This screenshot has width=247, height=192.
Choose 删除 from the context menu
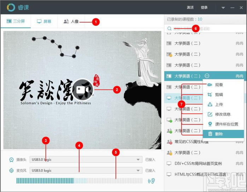pyautogui.click(x=223, y=134)
